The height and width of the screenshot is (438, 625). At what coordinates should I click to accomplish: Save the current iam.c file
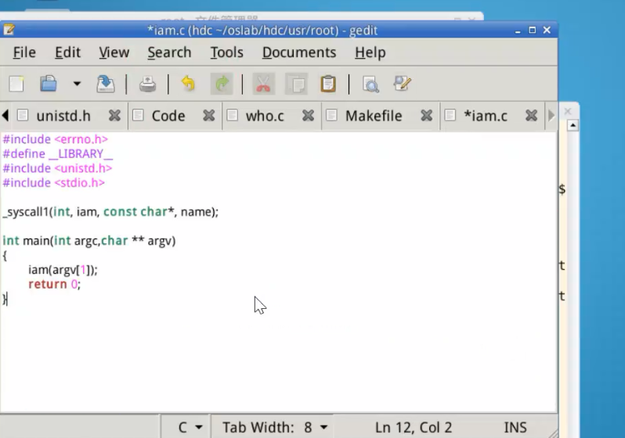tap(105, 84)
